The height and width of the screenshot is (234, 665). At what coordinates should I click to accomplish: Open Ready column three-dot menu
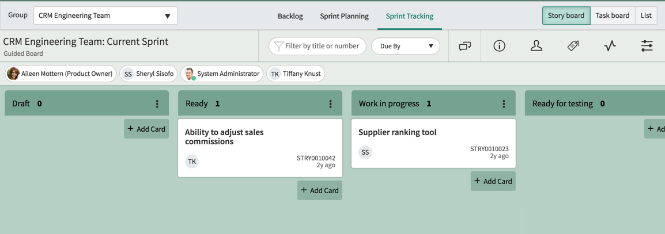330,103
